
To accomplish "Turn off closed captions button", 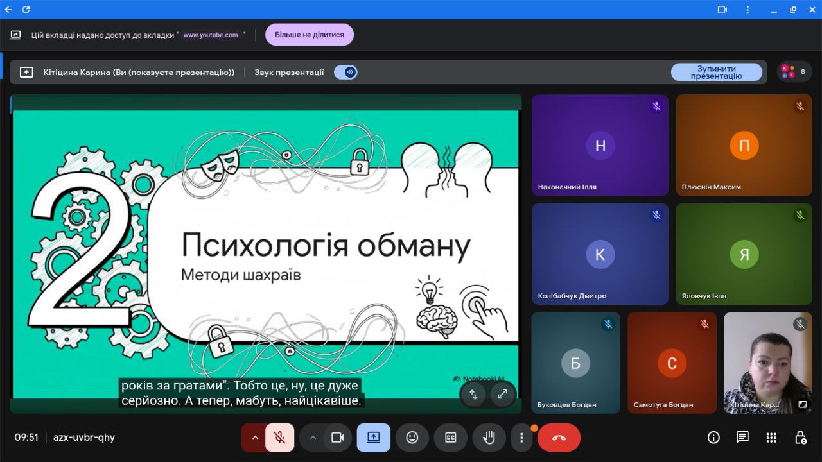I will tap(450, 438).
